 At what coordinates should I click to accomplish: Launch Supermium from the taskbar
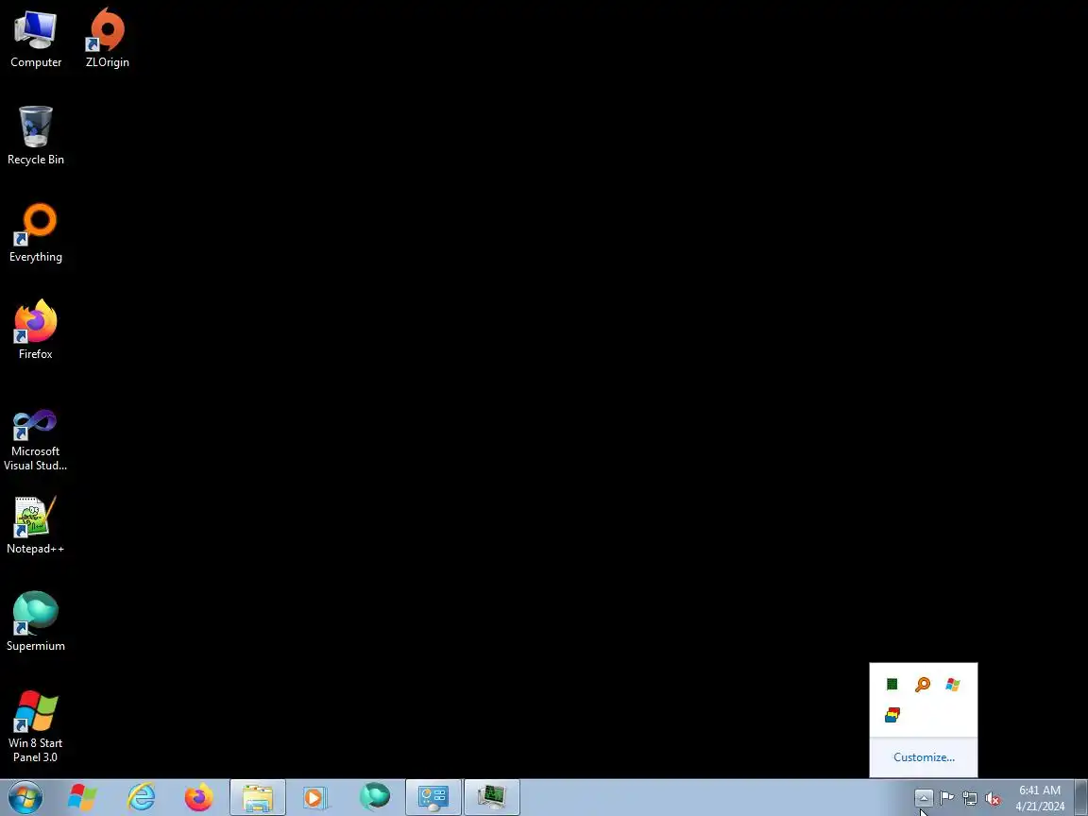tap(375, 797)
